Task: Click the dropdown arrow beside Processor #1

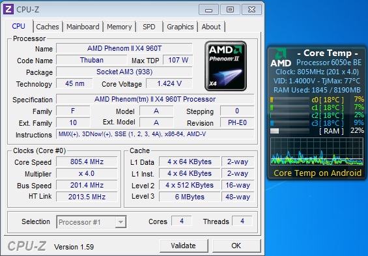Action: 120,222
